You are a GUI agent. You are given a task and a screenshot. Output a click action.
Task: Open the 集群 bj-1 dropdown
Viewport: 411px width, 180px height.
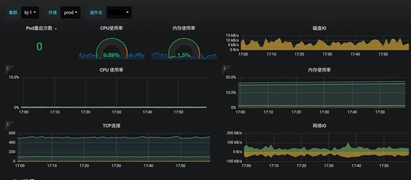pos(30,13)
